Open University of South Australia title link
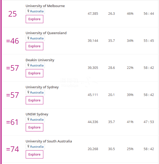The image size is (159, 164). (49, 141)
